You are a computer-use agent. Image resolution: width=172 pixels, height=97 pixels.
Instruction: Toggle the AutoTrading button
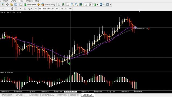(x=48, y=5)
